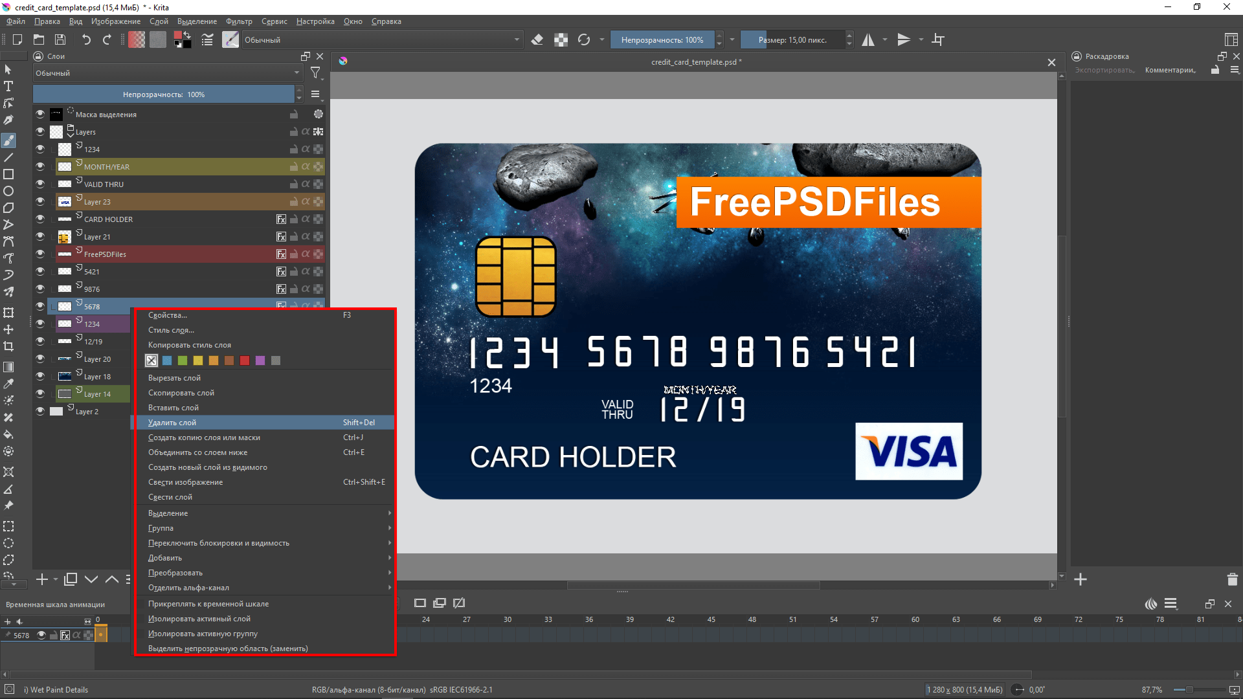Toggle visibility of Layer 14

click(x=38, y=394)
